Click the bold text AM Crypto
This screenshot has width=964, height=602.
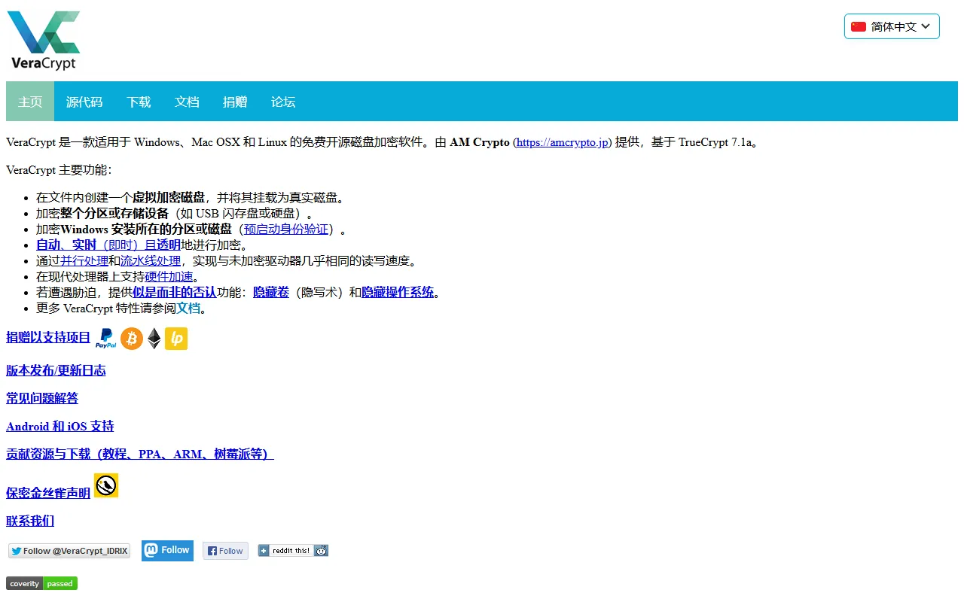[x=480, y=142]
